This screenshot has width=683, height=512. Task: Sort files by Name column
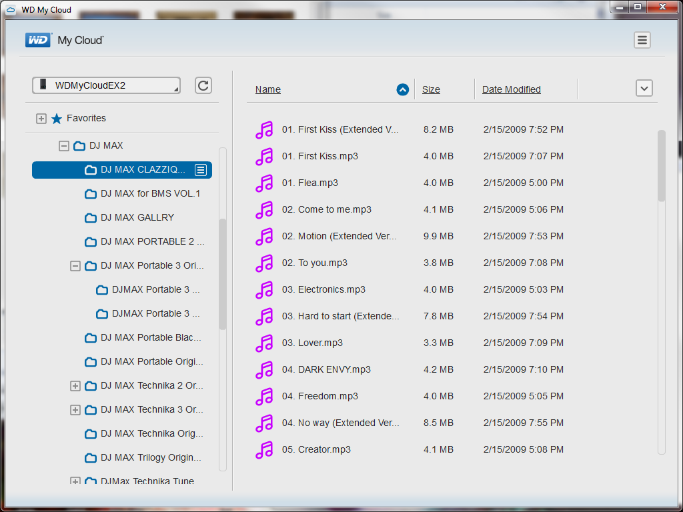[x=268, y=89]
